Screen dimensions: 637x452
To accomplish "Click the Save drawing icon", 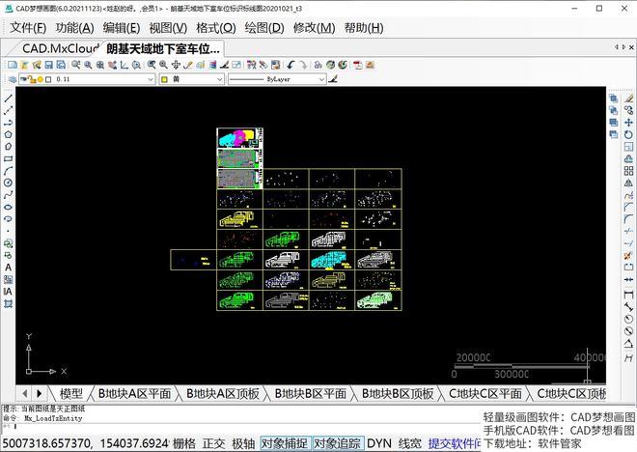I will [x=49, y=65].
